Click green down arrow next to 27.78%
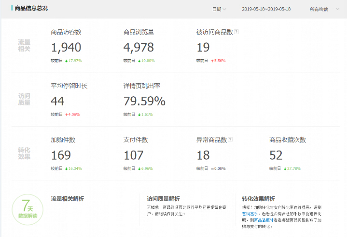The width and height of the screenshot is (348, 243). coord(285,169)
